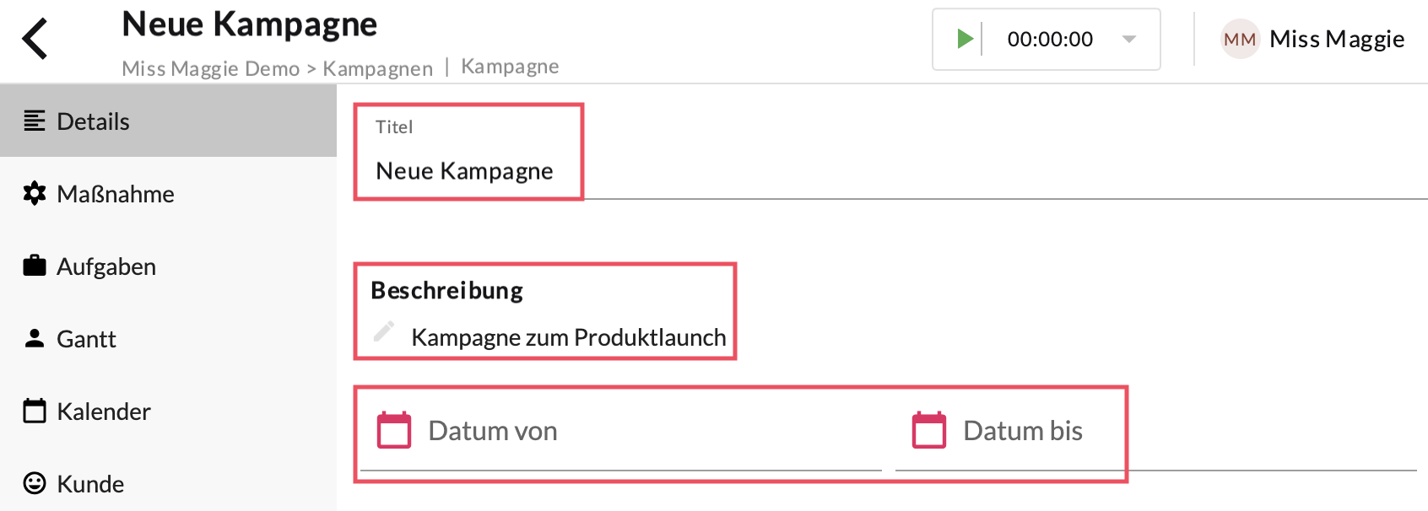Click the Aufgaben briefcase icon
Viewport: 1428px width, 511px height.
pyautogui.click(x=35, y=266)
